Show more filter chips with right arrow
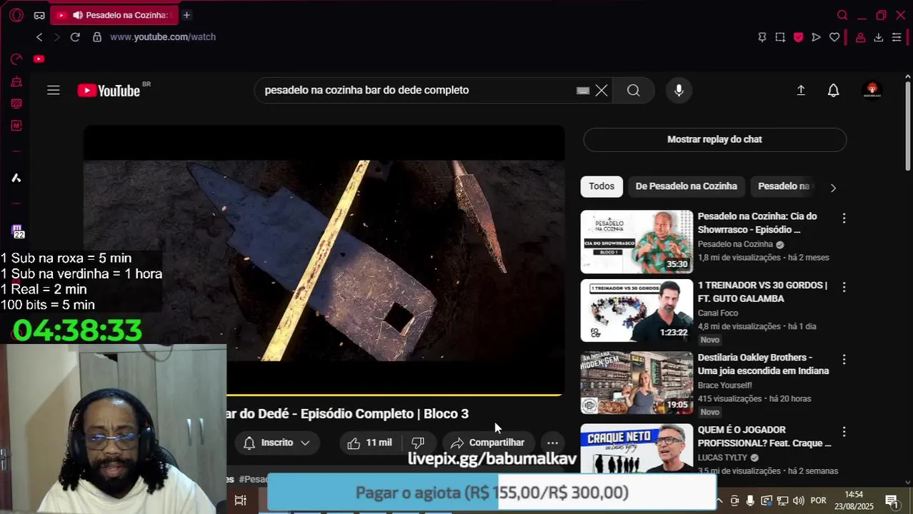913x514 pixels. [833, 188]
